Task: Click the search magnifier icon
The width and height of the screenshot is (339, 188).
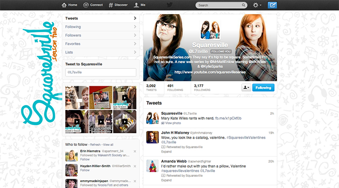Action: pyautogui.click(x=244, y=5)
